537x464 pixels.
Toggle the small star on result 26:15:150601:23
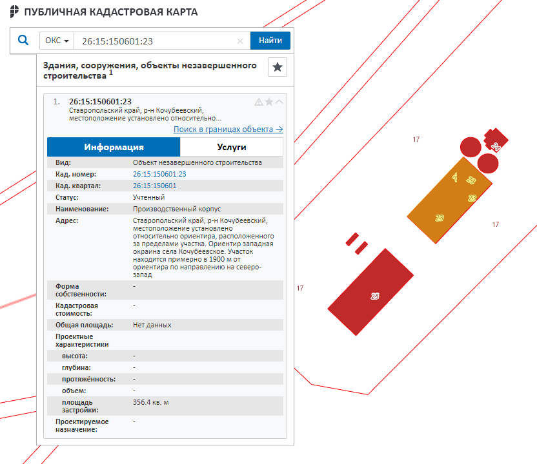269,102
